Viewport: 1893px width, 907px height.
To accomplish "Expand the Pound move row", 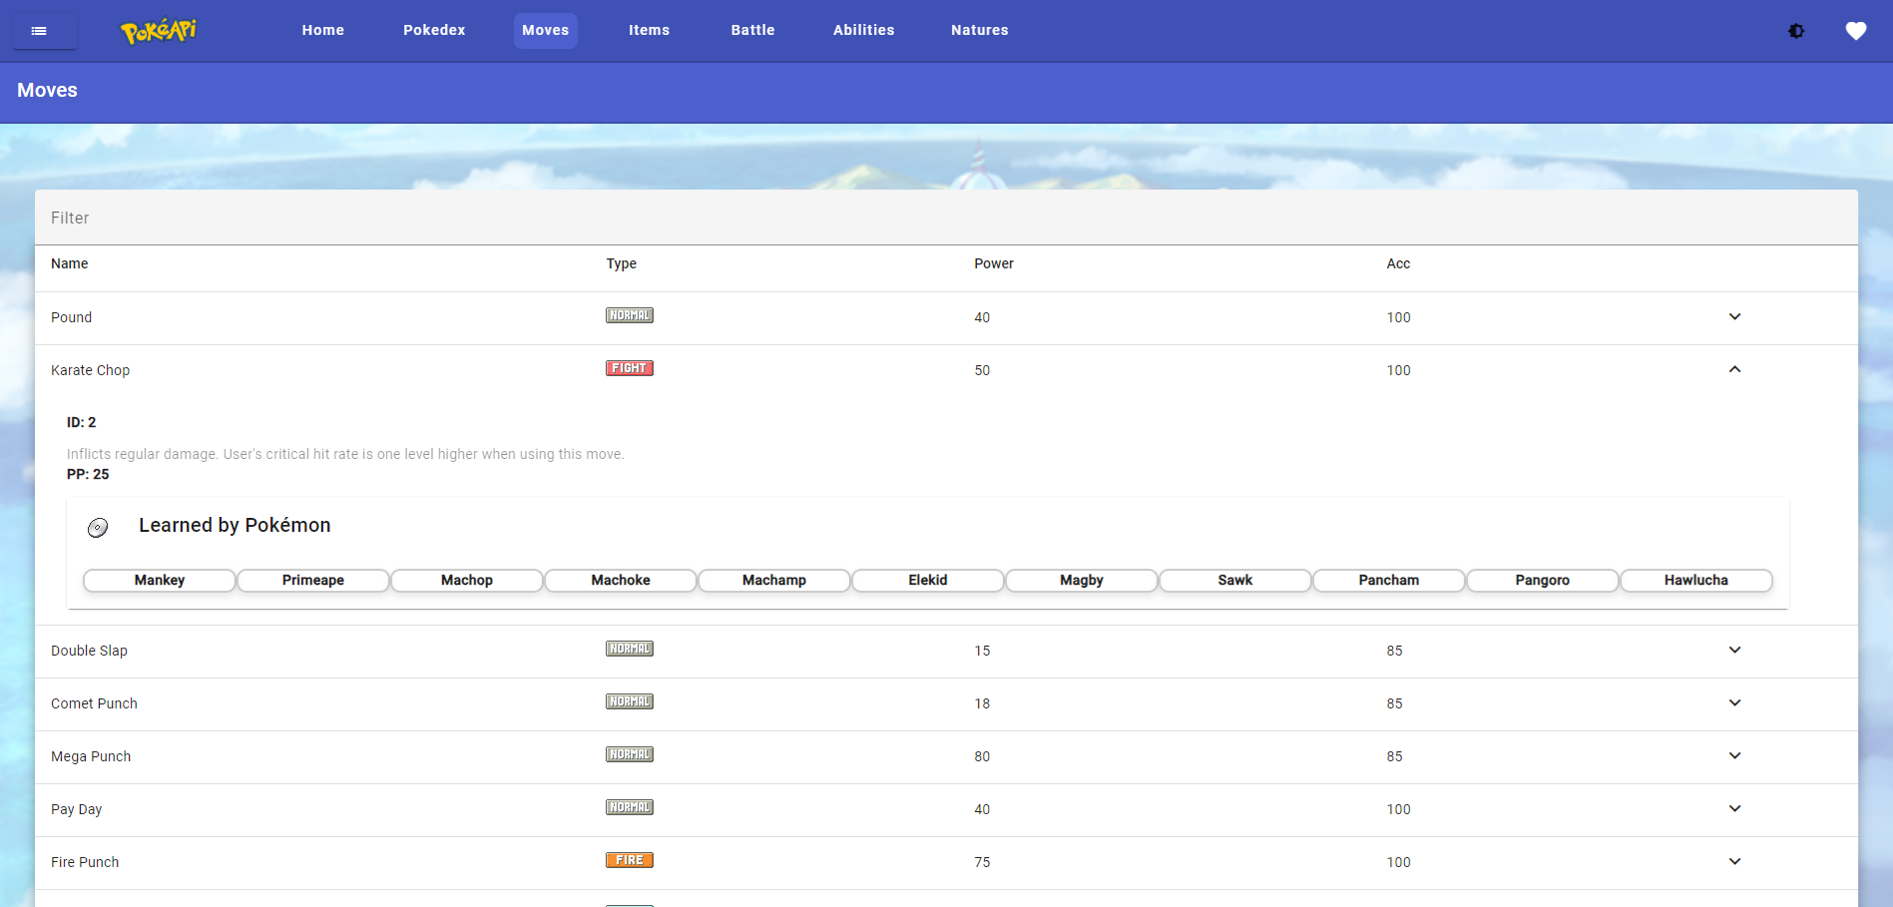I will coord(1734,316).
